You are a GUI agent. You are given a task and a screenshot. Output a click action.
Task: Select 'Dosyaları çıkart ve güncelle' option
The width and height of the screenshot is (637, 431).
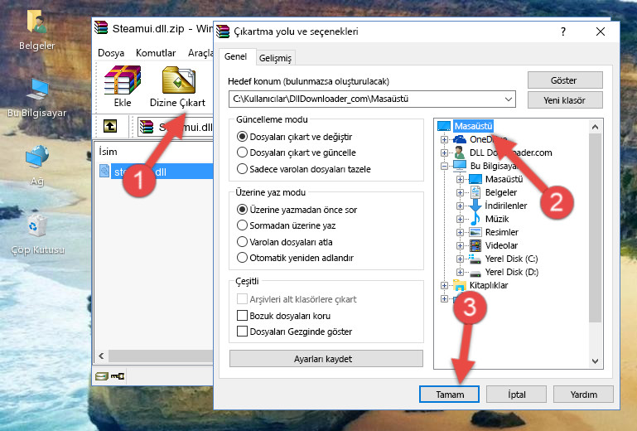[242, 153]
